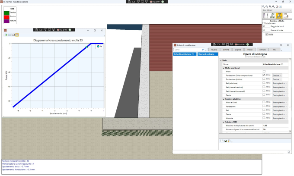Click the Elimina button
The width and height of the screenshot is (294, 176).
226,50
